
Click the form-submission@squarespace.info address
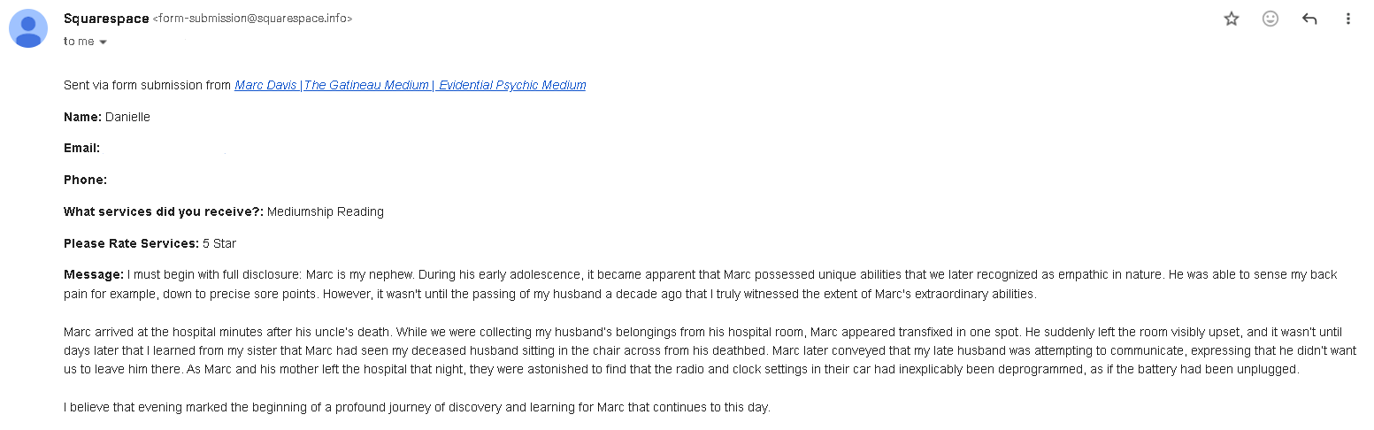click(x=252, y=19)
